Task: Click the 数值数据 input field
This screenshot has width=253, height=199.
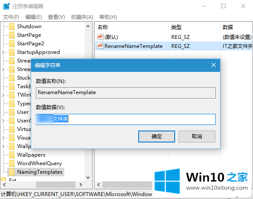Action: [x=126, y=119]
